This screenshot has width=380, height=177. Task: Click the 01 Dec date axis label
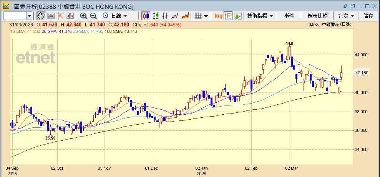152,168
